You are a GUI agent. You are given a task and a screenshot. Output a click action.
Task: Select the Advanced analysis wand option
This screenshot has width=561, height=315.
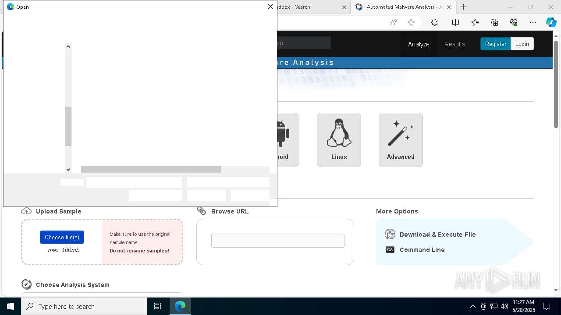(x=401, y=140)
